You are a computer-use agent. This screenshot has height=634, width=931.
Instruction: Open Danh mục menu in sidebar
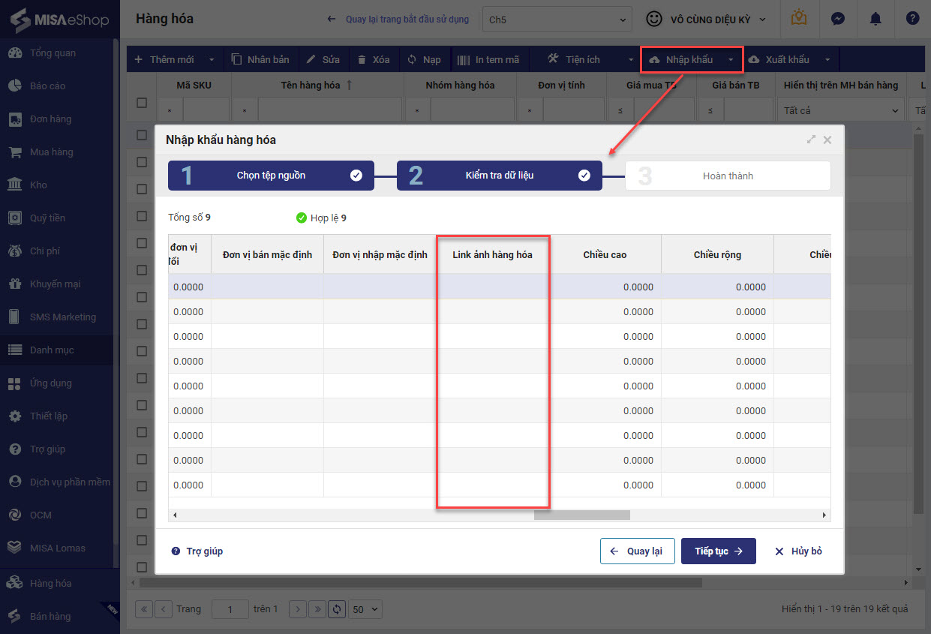click(x=52, y=350)
